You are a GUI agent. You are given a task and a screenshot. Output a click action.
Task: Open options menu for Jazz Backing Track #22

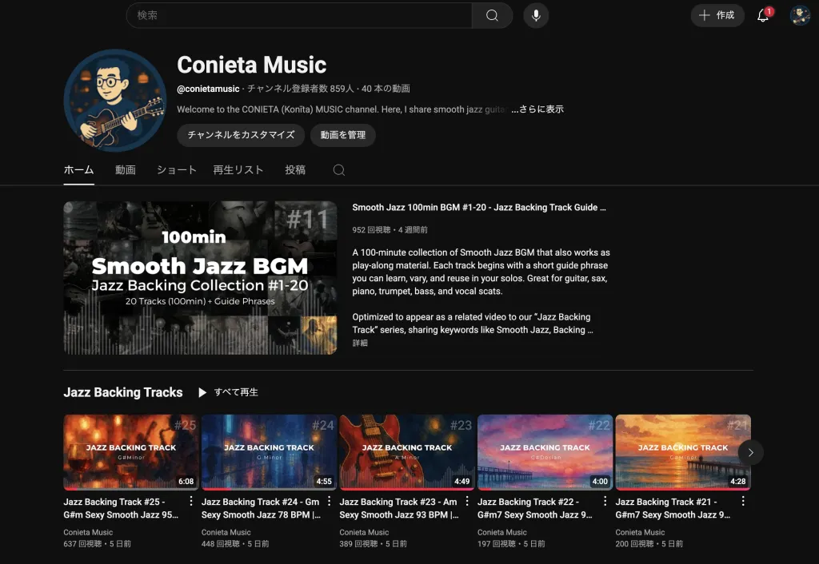605,502
